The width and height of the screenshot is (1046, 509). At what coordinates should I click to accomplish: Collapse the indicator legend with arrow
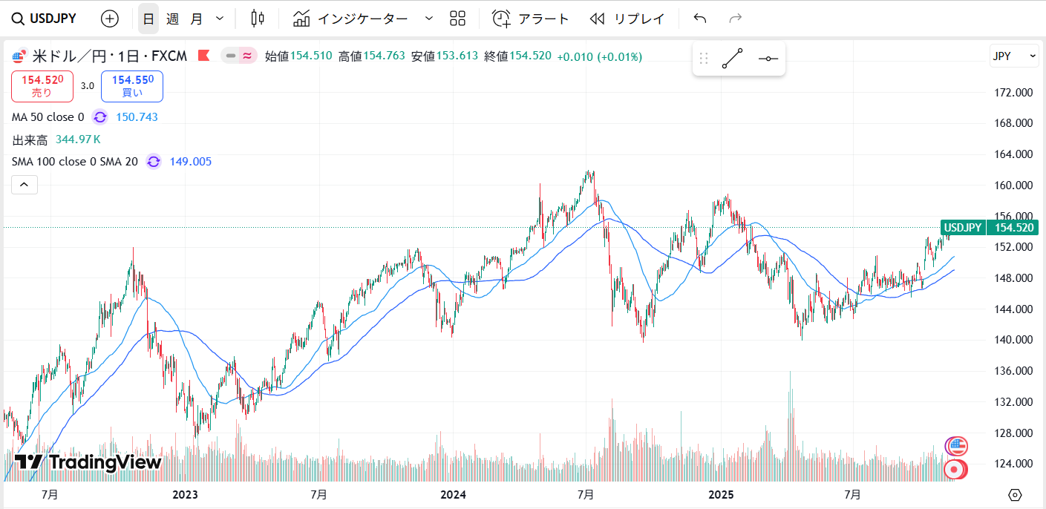pyautogui.click(x=24, y=184)
